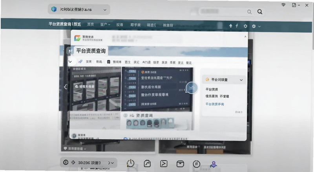This screenshot has width=314, height=172.
Task: Click the third large line on the dark dashboard
Action: (x=155, y=95)
